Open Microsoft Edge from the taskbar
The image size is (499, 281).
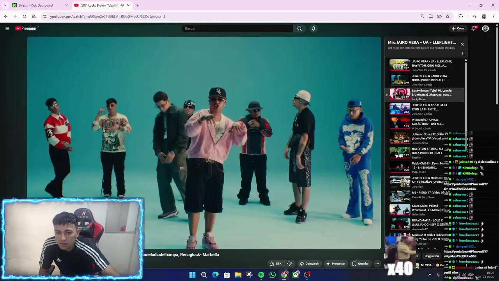pos(215,275)
